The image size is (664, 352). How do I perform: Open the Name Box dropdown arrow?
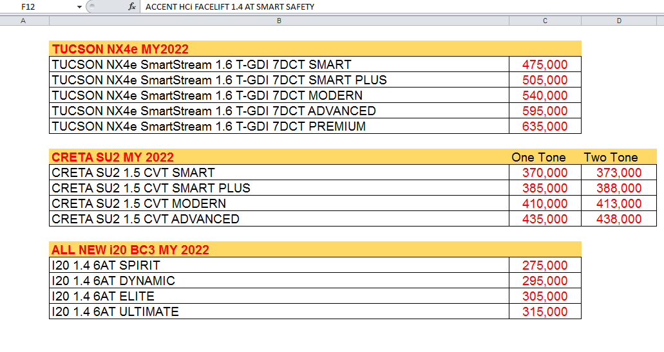click(x=79, y=7)
